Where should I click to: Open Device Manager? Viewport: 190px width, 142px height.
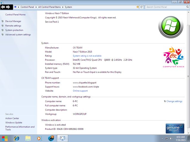pyautogui.click(x=13, y=21)
